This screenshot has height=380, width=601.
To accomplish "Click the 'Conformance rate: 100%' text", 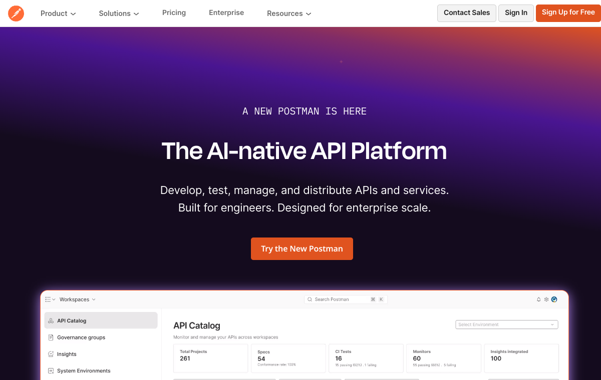I will click(x=276, y=365).
